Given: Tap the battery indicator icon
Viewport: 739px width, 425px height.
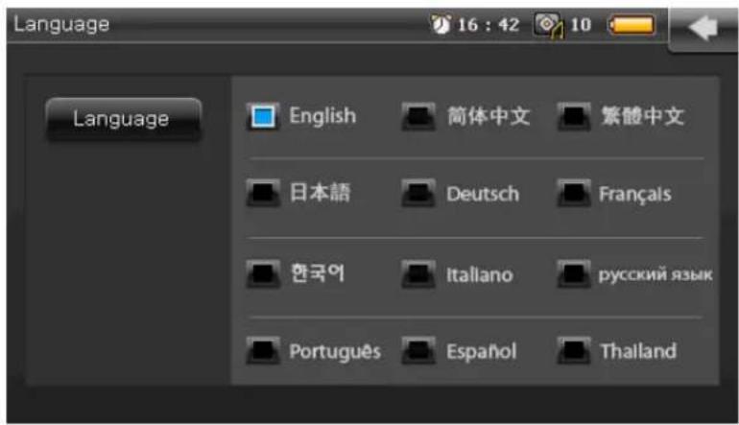Looking at the screenshot, I should tap(632, 25).
